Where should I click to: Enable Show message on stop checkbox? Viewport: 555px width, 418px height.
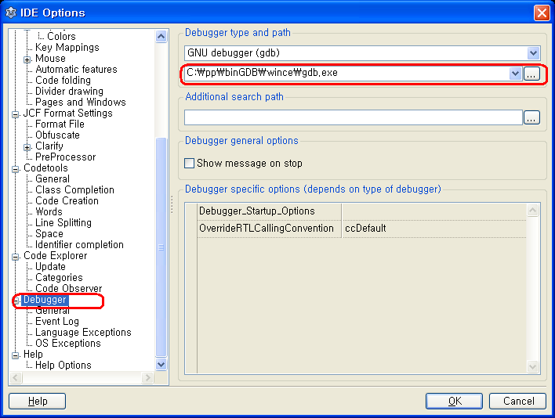tap(190, 164)
